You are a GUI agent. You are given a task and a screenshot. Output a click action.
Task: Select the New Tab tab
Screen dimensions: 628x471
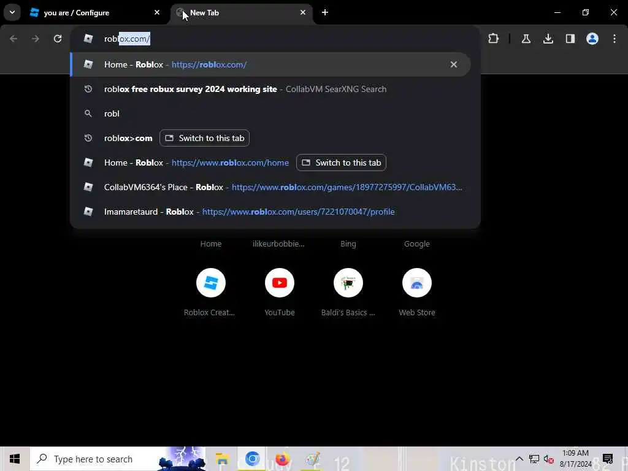coord(242,13)
